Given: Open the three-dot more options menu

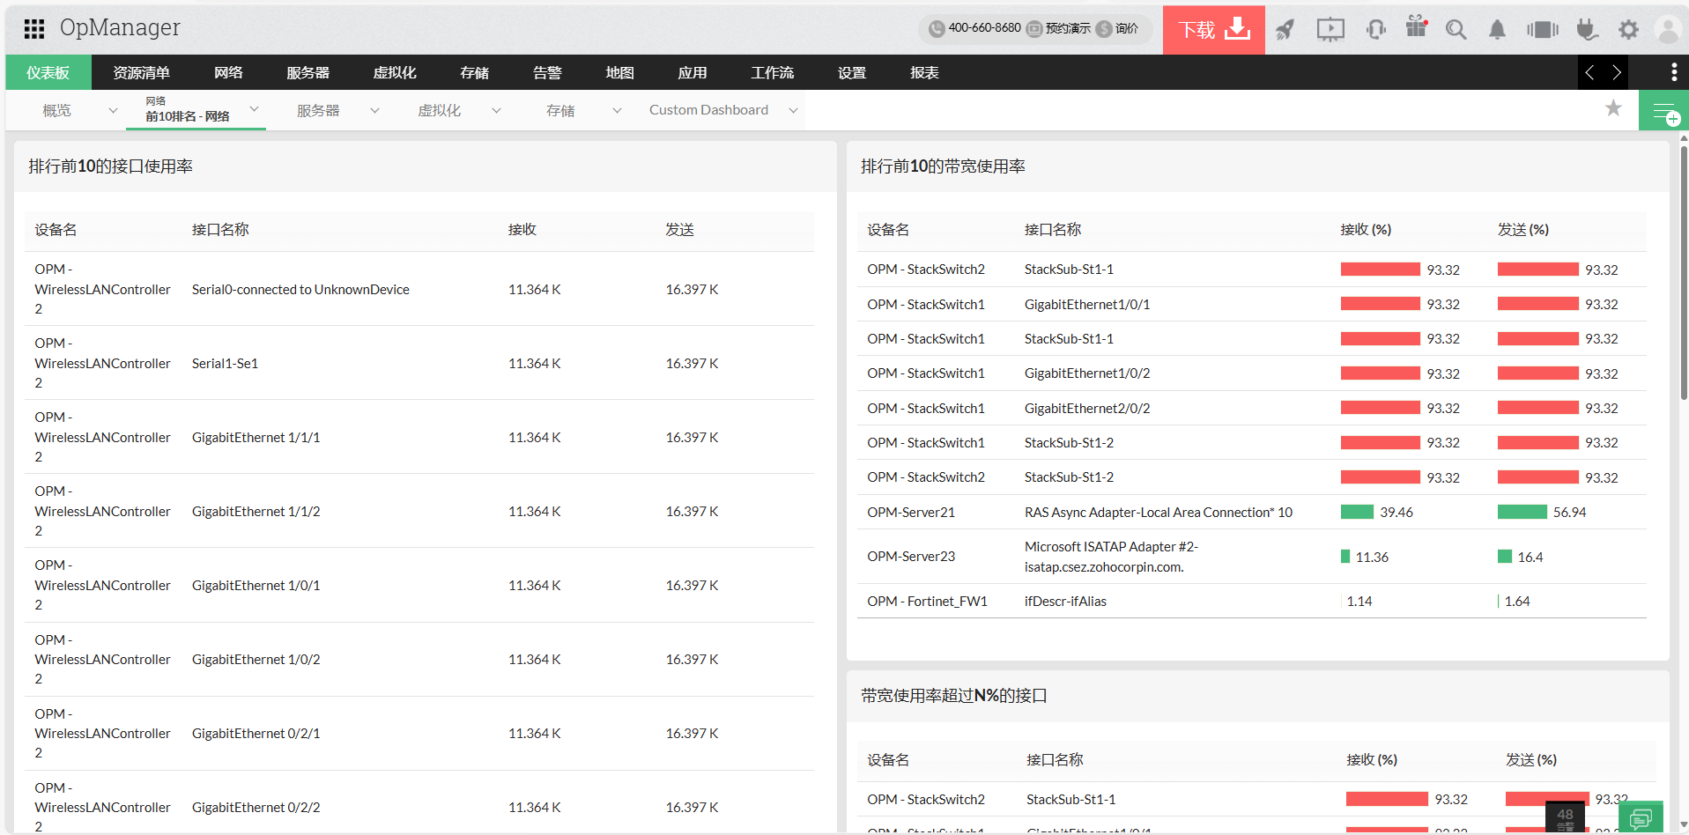Looking at the screenshot, I should [1674, 72].
